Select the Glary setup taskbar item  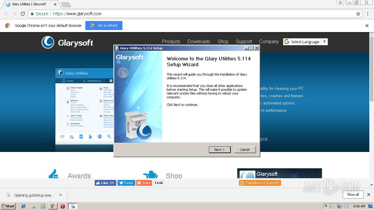73,206
